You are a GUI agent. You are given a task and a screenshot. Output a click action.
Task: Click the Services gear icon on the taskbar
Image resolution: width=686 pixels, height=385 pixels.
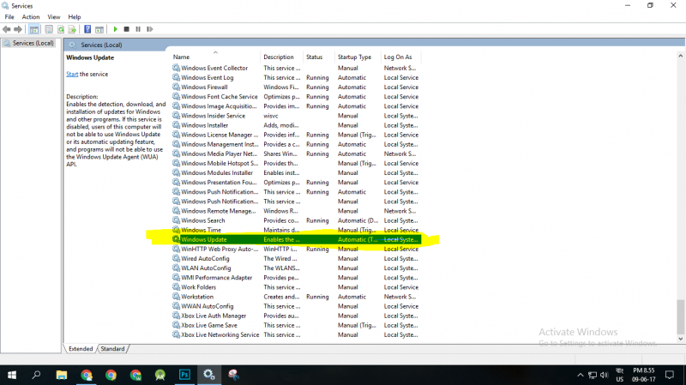tap(208, 375)
